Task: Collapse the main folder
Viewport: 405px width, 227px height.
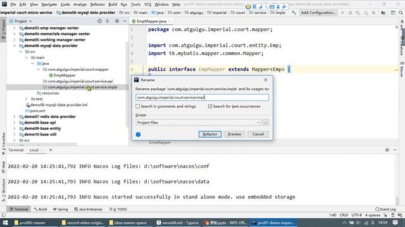Action: pos(27,57)
